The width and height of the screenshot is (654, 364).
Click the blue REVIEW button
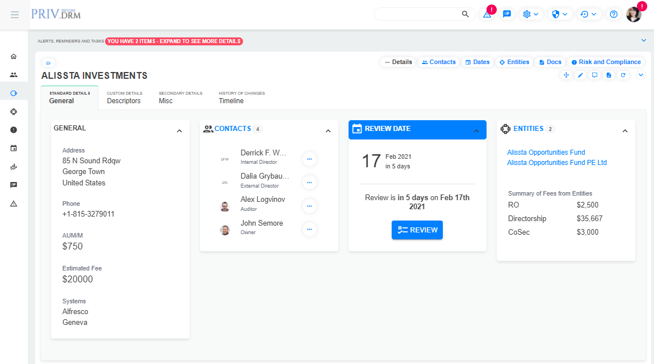coord(417,230)
